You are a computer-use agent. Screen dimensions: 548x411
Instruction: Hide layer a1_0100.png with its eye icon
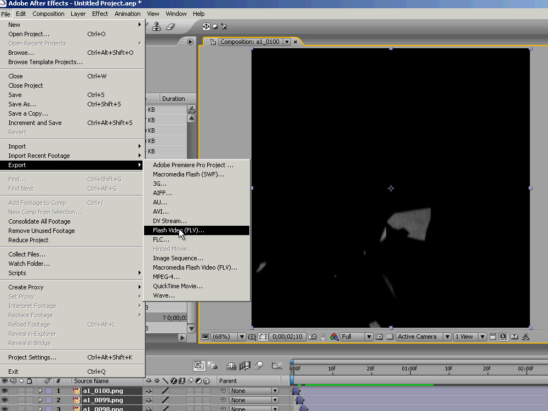4,391
